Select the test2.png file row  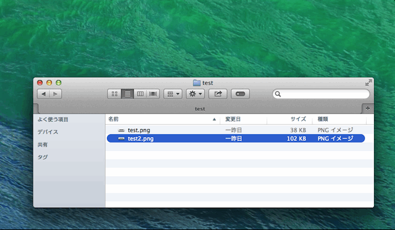[x=236, y=138]
